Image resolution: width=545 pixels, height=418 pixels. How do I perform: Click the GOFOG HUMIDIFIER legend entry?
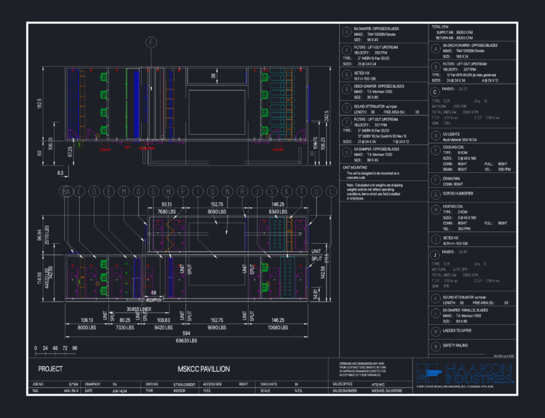coord(458,193)
